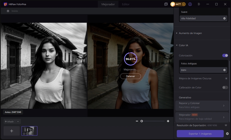
Task: Disable the Colorización toggle
Action: (x=225, y=55)
